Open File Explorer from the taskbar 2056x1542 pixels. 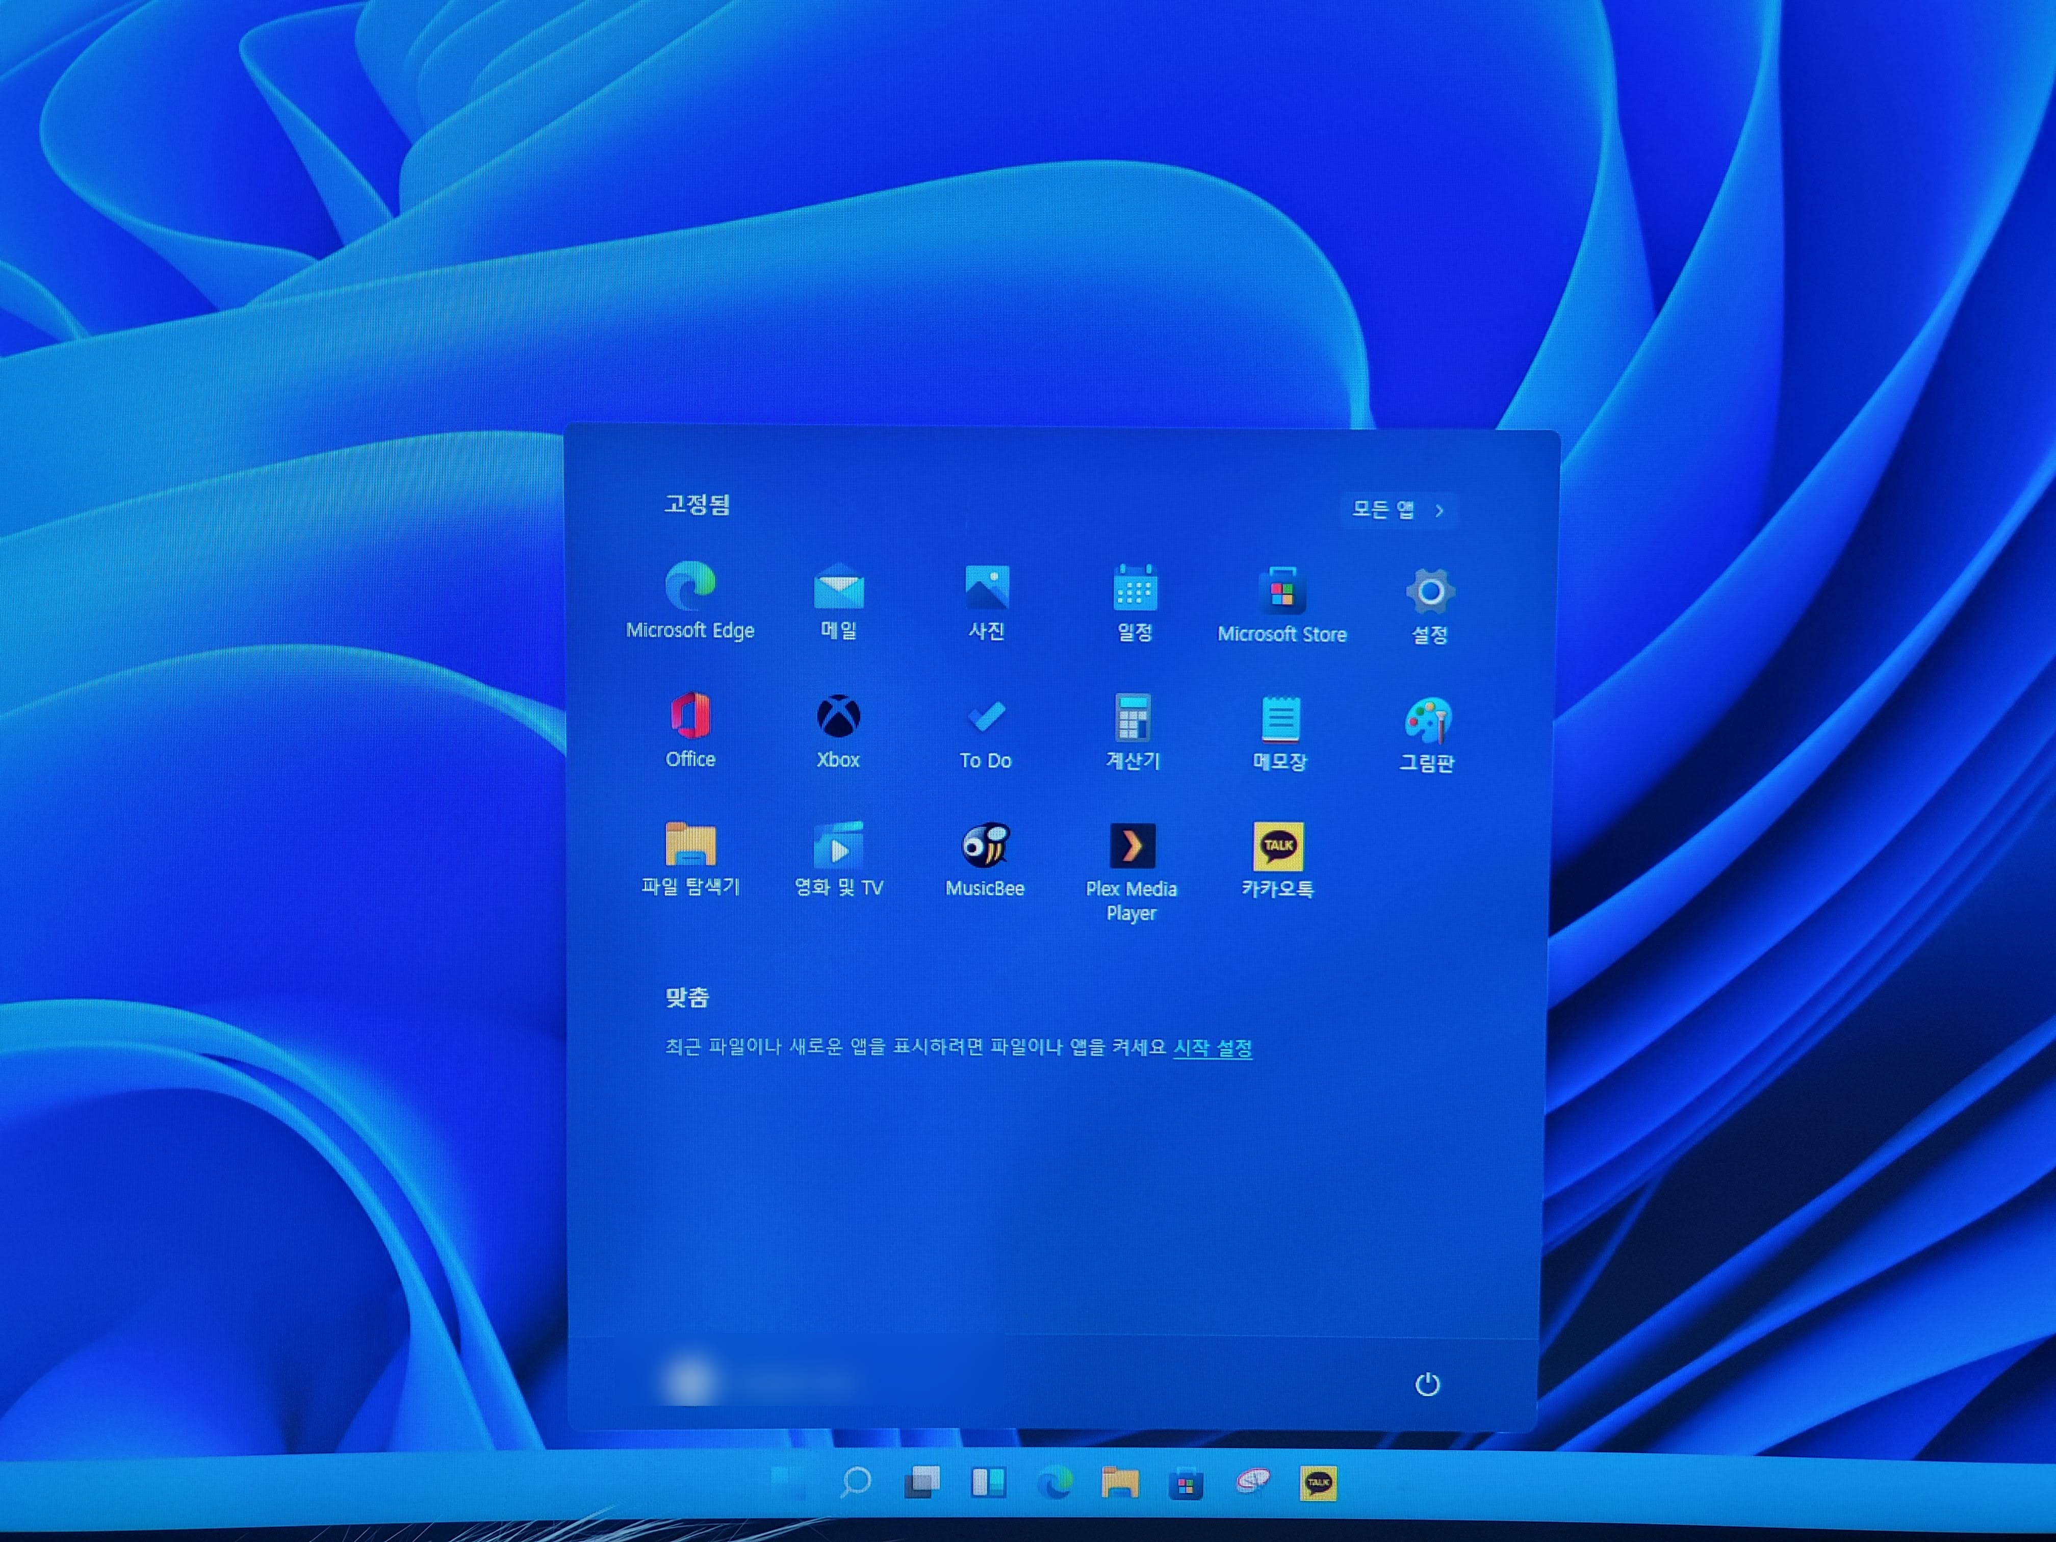click(1120, 1482)
